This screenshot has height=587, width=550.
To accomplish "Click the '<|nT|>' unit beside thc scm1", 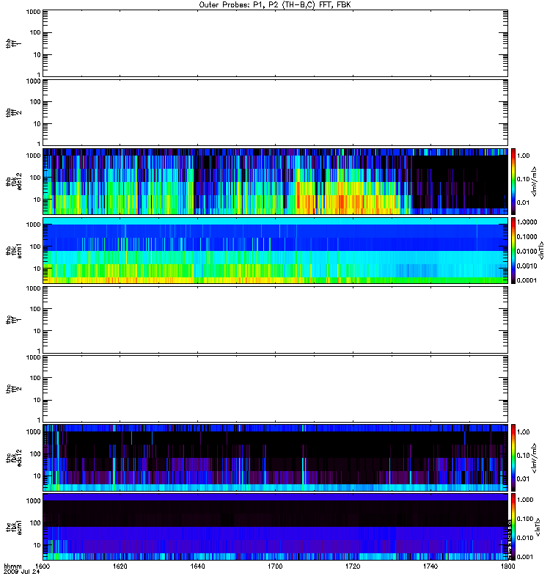I will click(538, 527).
